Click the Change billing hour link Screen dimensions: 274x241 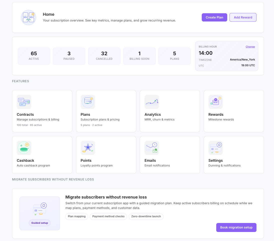250,47
